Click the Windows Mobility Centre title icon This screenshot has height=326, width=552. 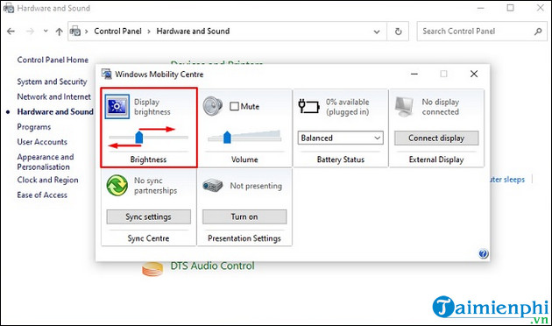pos(107,74)
